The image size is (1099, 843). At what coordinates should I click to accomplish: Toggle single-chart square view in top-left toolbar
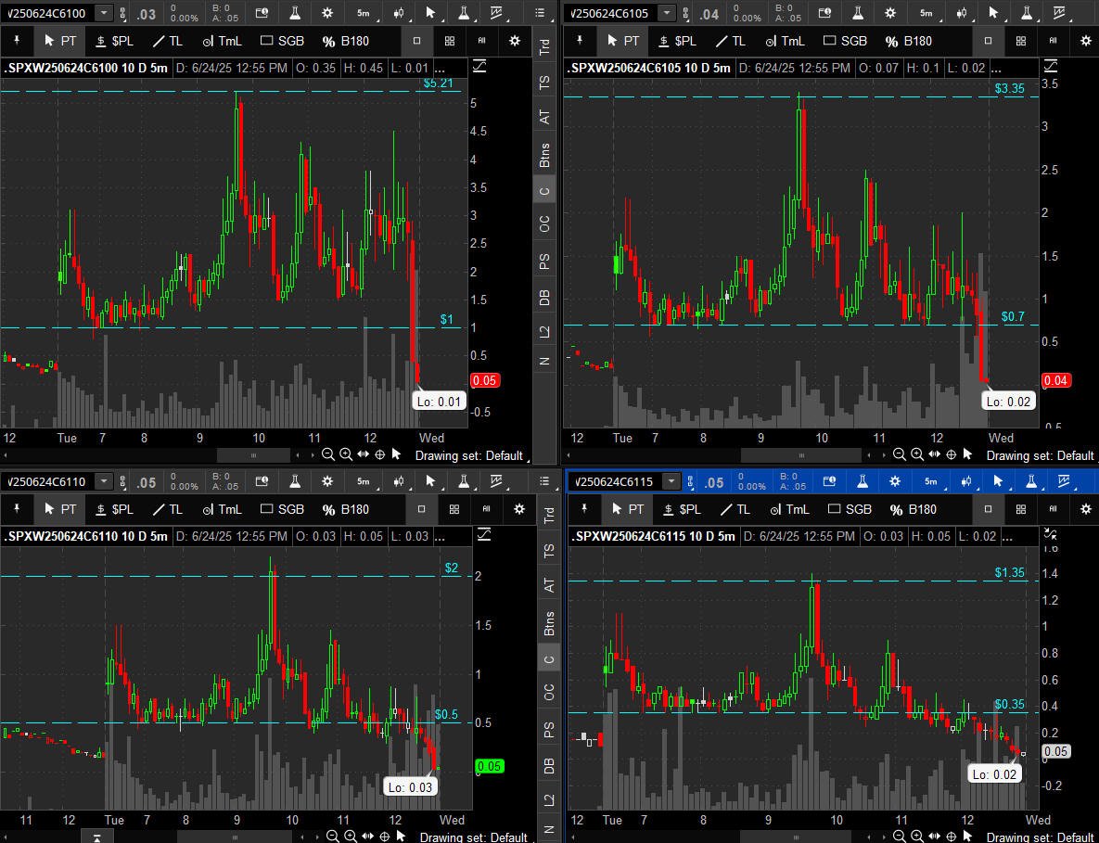pos(417,41)
